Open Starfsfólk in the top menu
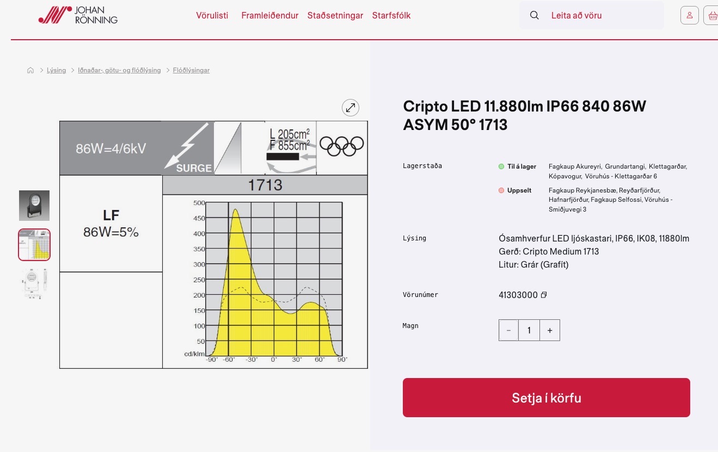This screenshot has height=452, width=718. coord(391,15)
